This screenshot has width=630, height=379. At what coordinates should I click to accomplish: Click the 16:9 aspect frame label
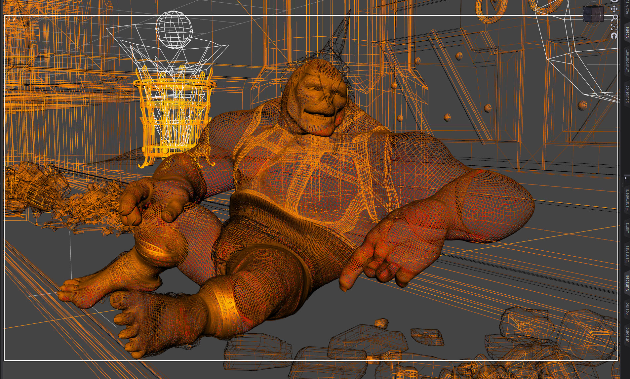click(10, 20)
